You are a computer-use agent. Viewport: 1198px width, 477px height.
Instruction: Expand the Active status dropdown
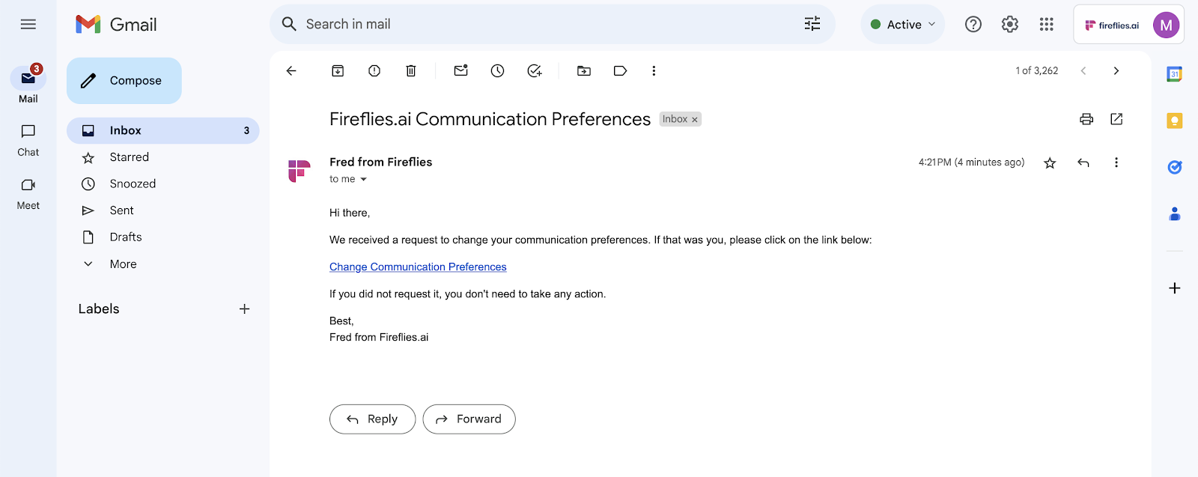[903, 24]
